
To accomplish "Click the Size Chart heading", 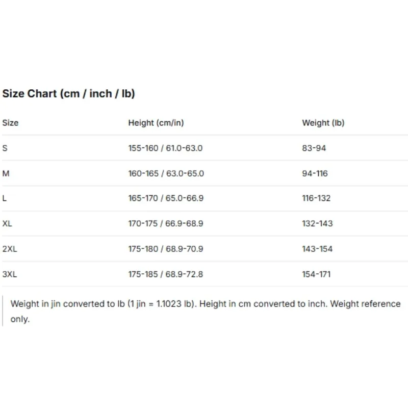I will click(69, 94).
